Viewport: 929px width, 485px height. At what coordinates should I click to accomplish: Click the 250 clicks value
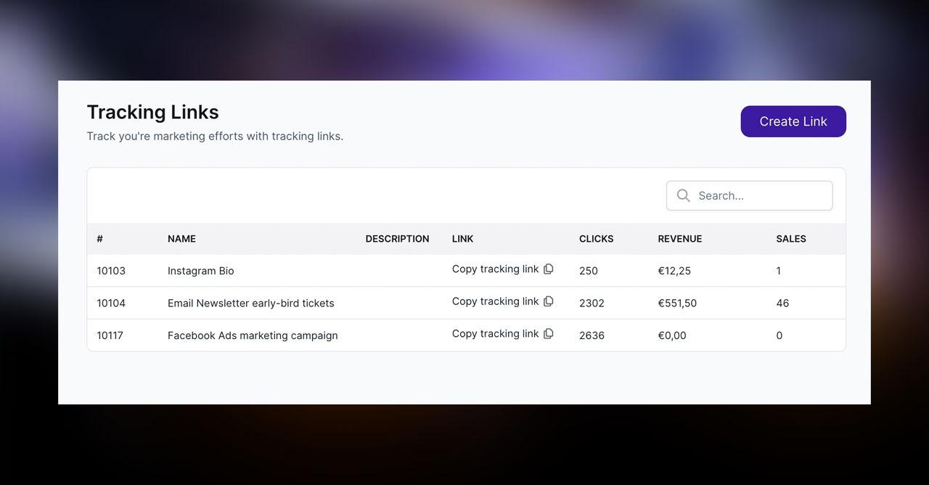coord(589,271)
